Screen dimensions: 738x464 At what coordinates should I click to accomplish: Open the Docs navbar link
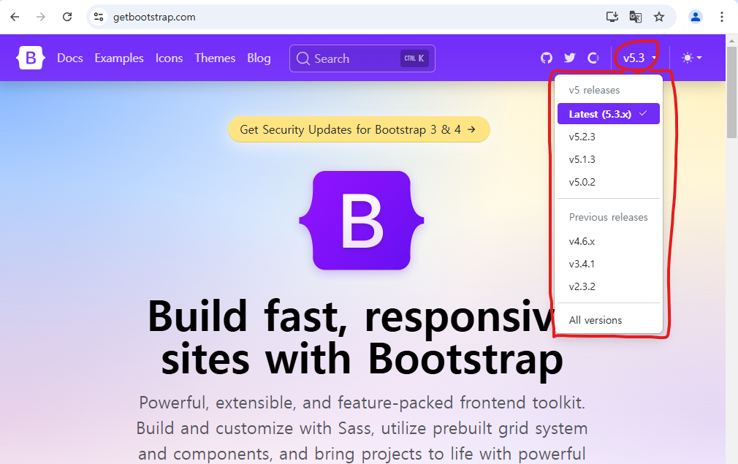point(70,58)
